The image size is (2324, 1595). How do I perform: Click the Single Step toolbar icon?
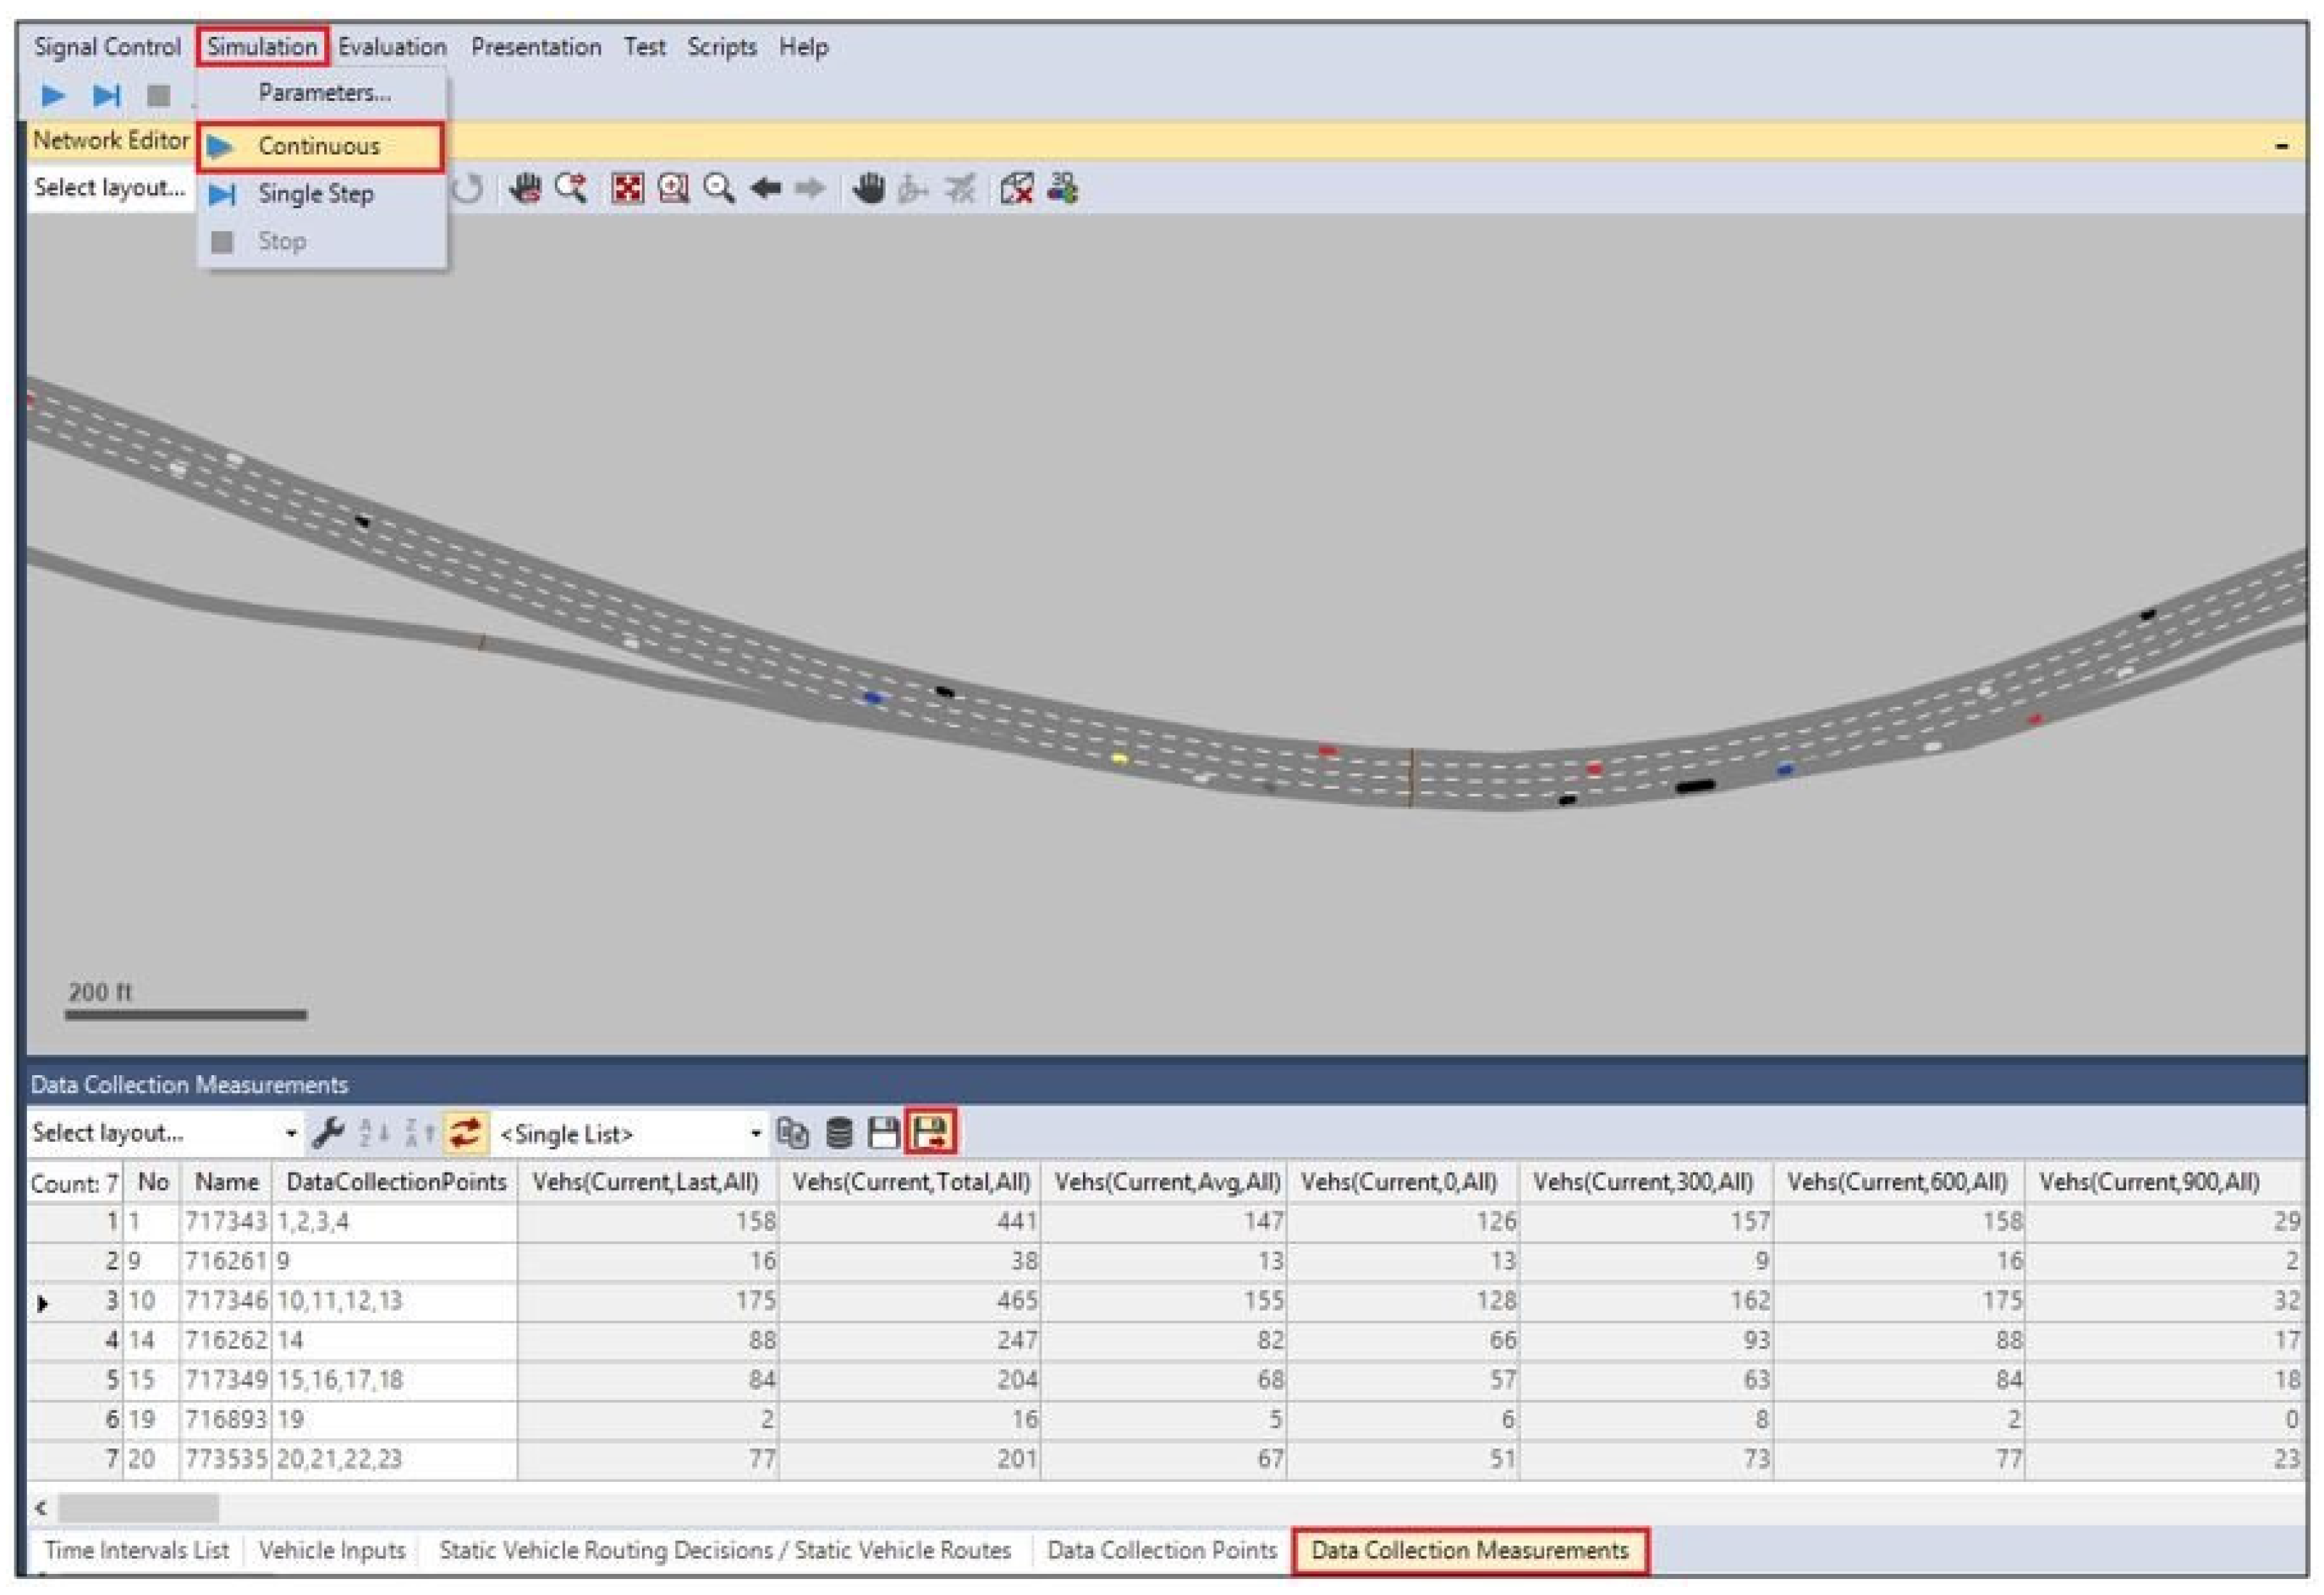point(106,96)
